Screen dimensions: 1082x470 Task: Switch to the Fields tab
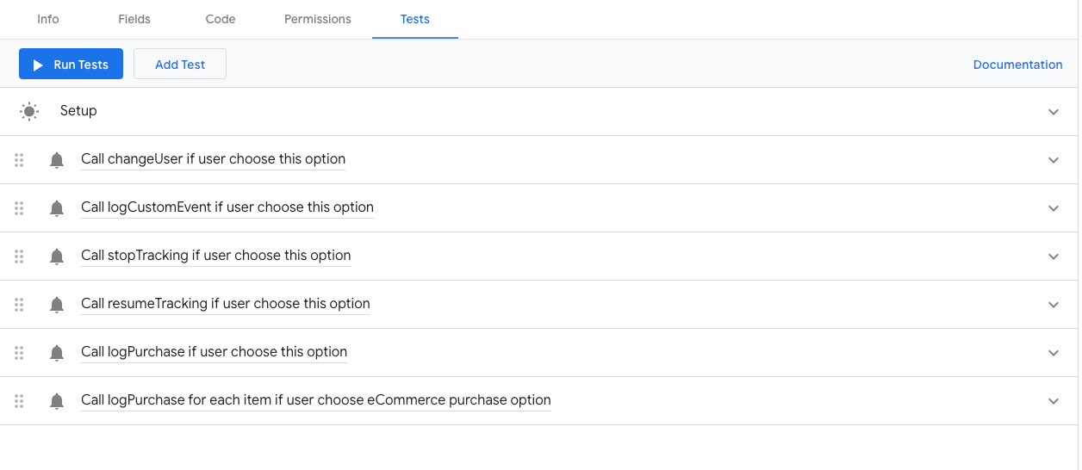click(134, 19)
